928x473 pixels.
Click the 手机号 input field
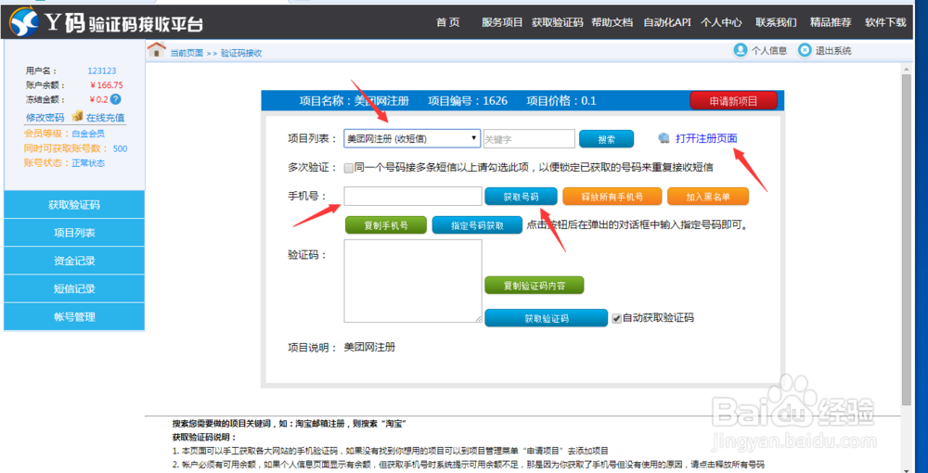[413, 197]
